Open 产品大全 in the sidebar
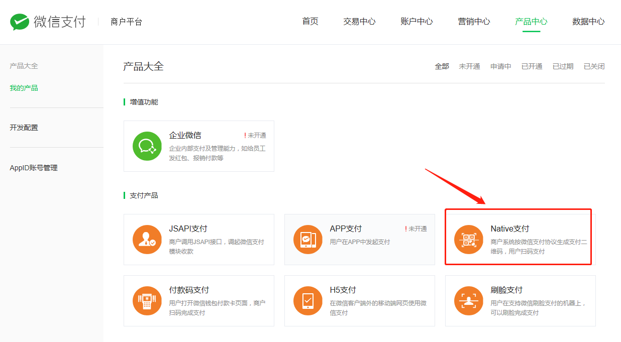The image size is (621, 342). coord(24,66)
